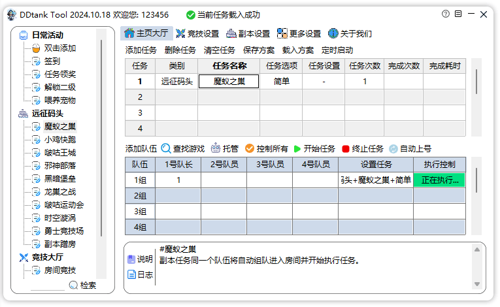Click the 2组 team row header

[140, 196]
